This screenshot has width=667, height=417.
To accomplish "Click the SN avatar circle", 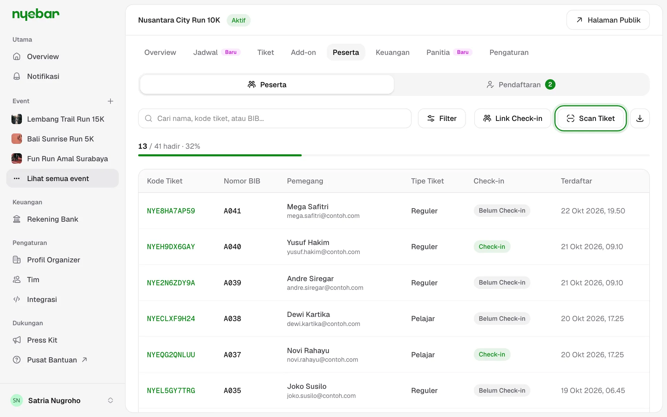I will [17, 400].
